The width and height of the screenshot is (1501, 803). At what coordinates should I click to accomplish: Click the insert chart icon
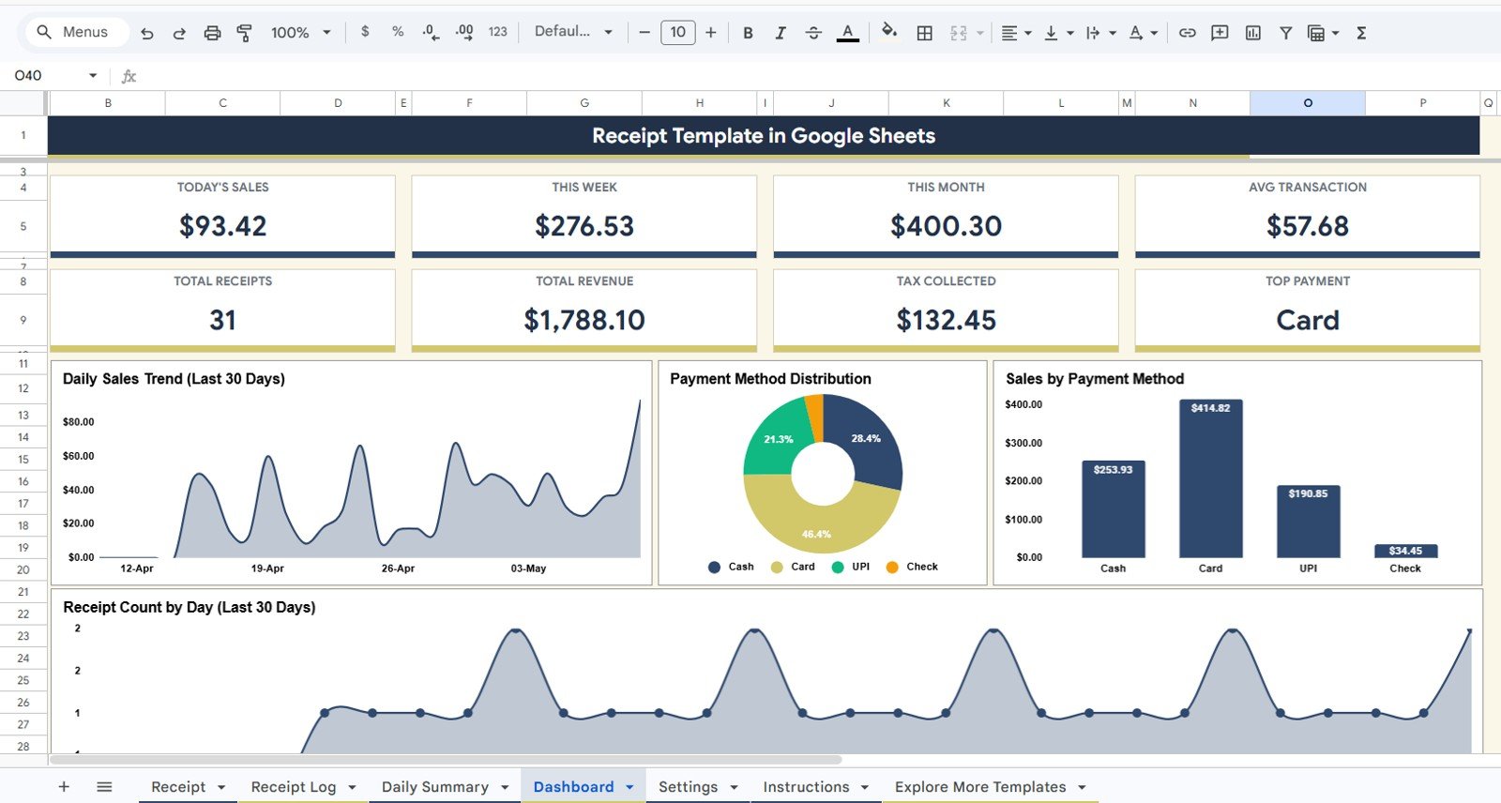pos(1252,33)
